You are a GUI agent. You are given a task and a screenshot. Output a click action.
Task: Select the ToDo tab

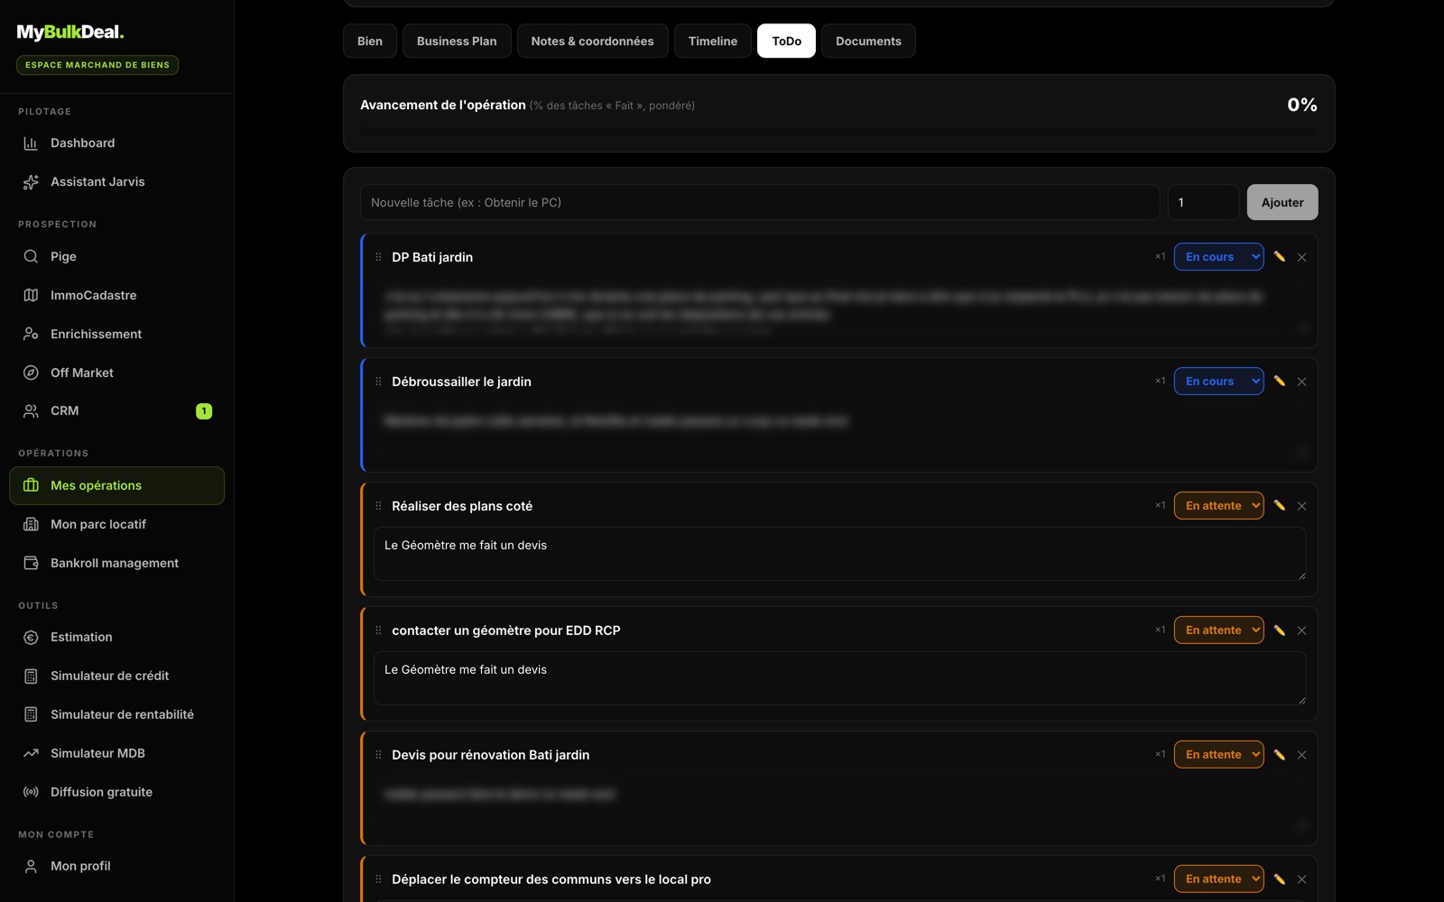(786, 41)
